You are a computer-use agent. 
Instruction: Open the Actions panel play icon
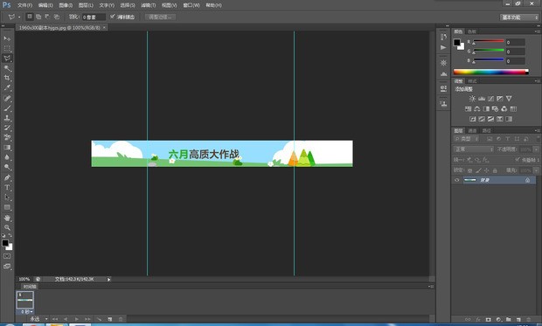point(443,47)
